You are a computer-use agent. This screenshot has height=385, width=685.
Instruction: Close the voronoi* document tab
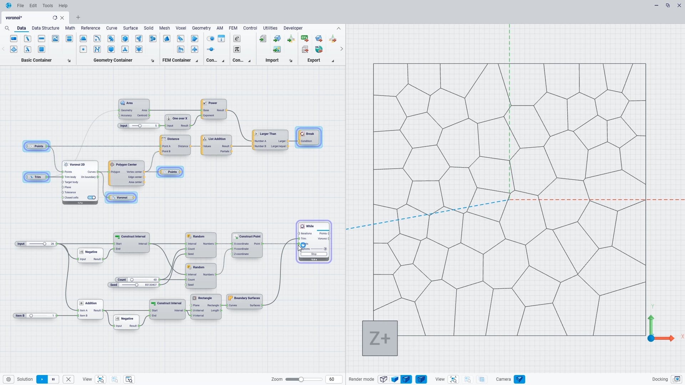point(62,18)
